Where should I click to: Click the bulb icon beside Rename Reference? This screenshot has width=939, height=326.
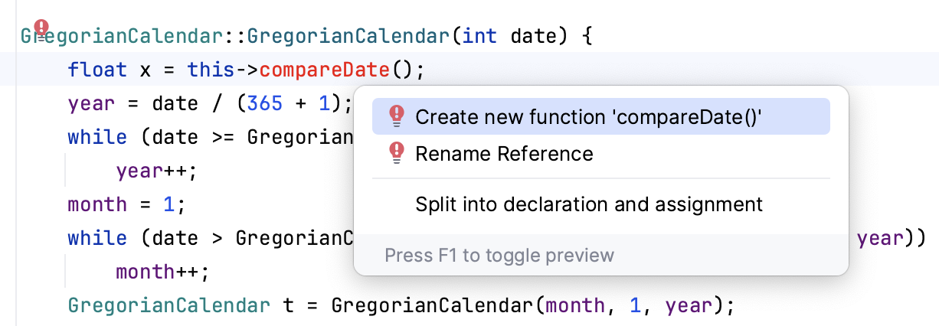click(x=396, y=154)
